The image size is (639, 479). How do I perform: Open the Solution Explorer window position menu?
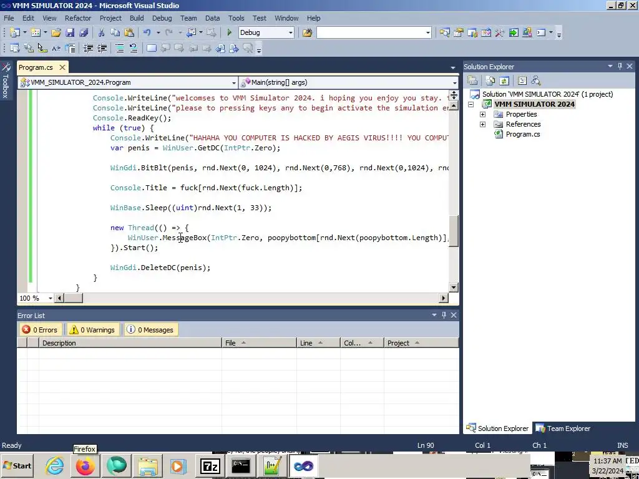[x=610, y=66]
